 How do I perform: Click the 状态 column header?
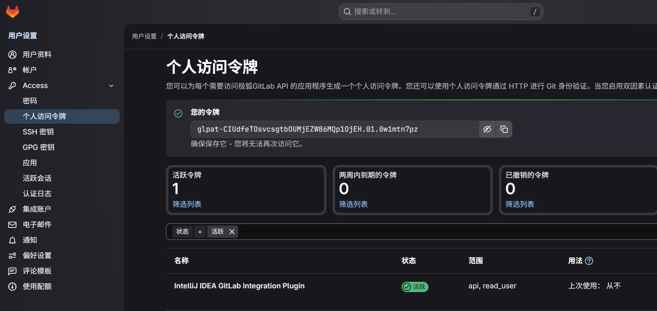coord(409,261)
